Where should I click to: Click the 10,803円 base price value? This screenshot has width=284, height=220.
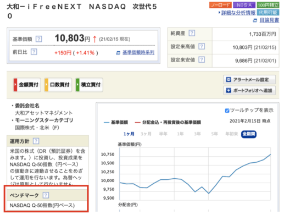point(73,38)
